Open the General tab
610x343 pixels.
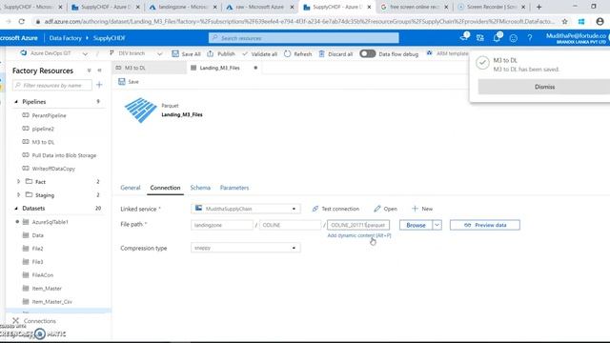(131, 188)
